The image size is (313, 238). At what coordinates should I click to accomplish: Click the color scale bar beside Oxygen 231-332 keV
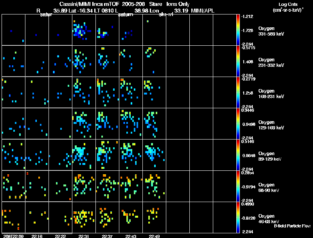(238, 61)
